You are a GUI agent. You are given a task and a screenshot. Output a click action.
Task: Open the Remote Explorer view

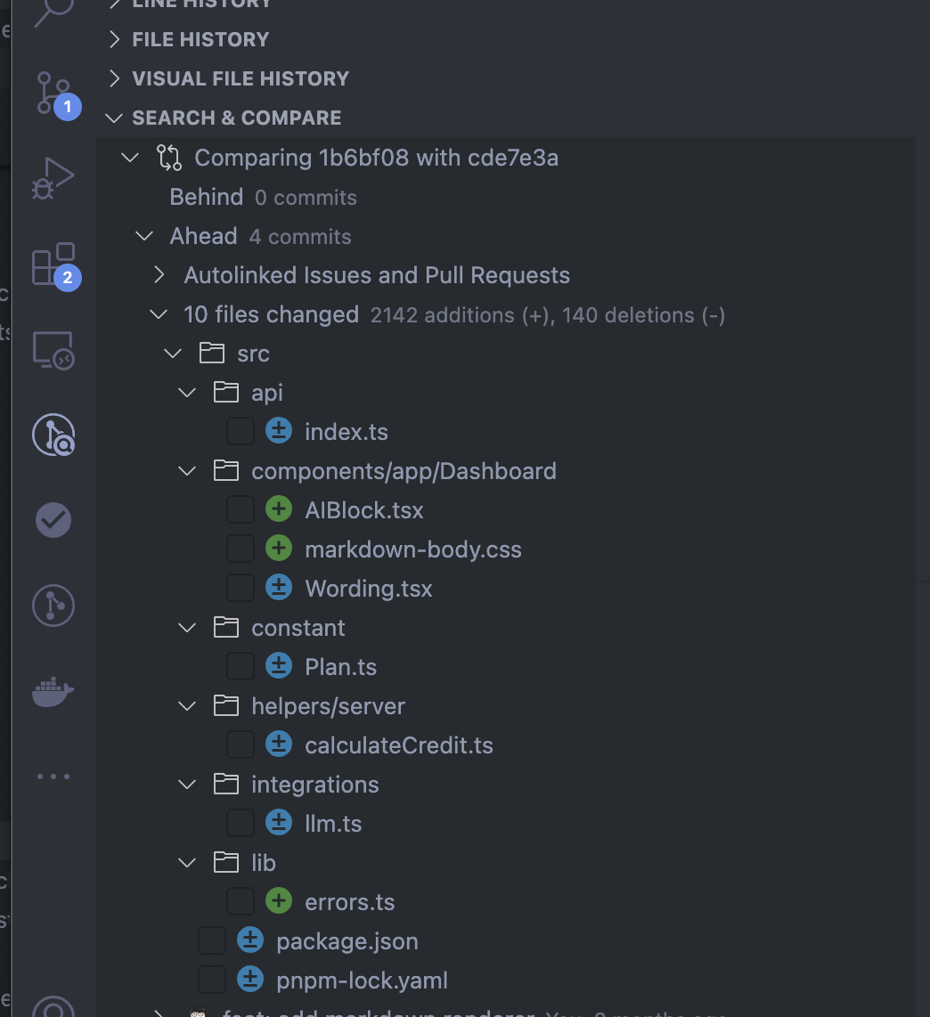tap(53, 349)
